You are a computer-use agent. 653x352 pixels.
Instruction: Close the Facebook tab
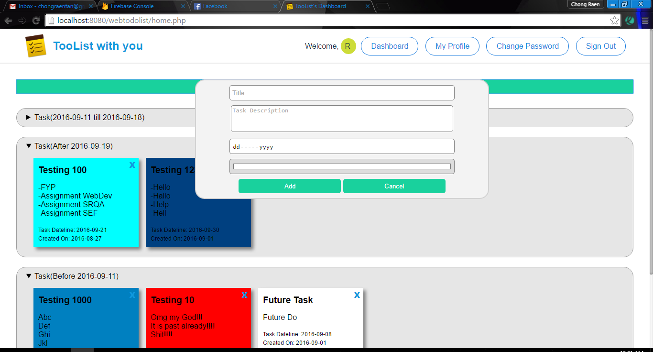(275, 6)
